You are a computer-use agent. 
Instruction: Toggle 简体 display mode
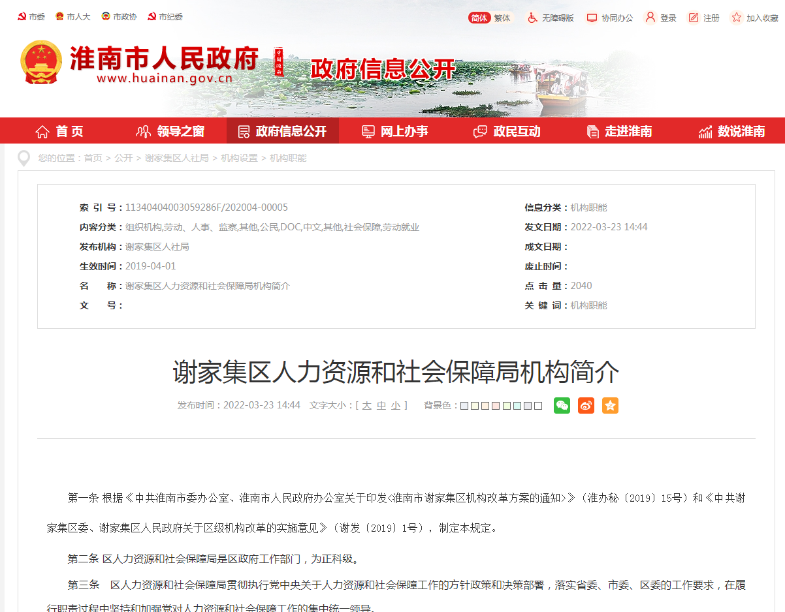click(x=479, y=18)
